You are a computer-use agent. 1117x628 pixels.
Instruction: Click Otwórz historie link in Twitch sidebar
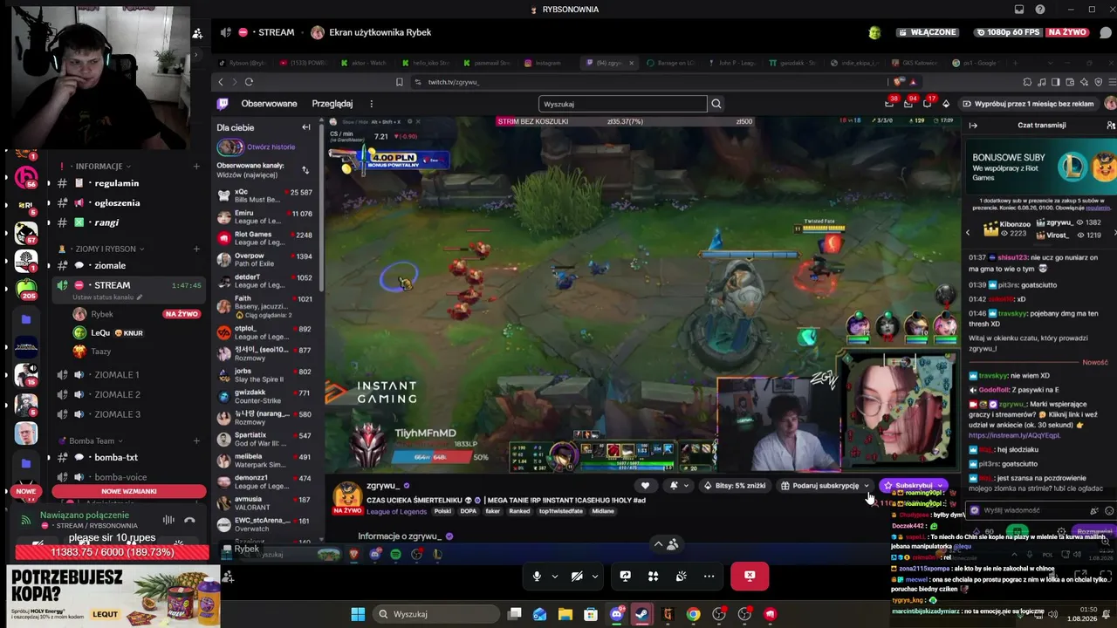pyautogui.click(x=271, y=147)
